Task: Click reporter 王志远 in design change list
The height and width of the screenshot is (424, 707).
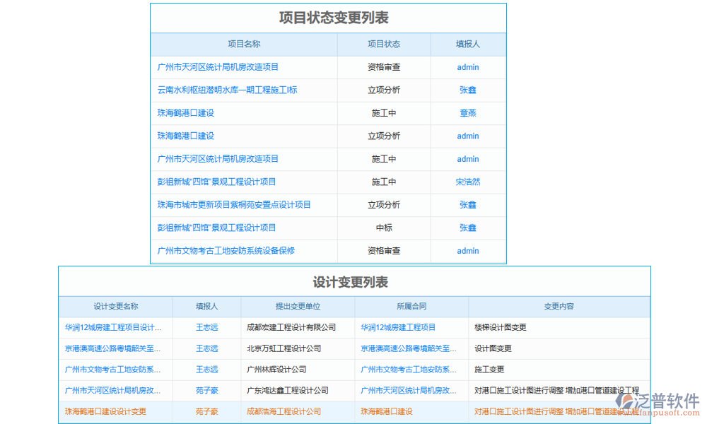Action: (x=206, y=327)
